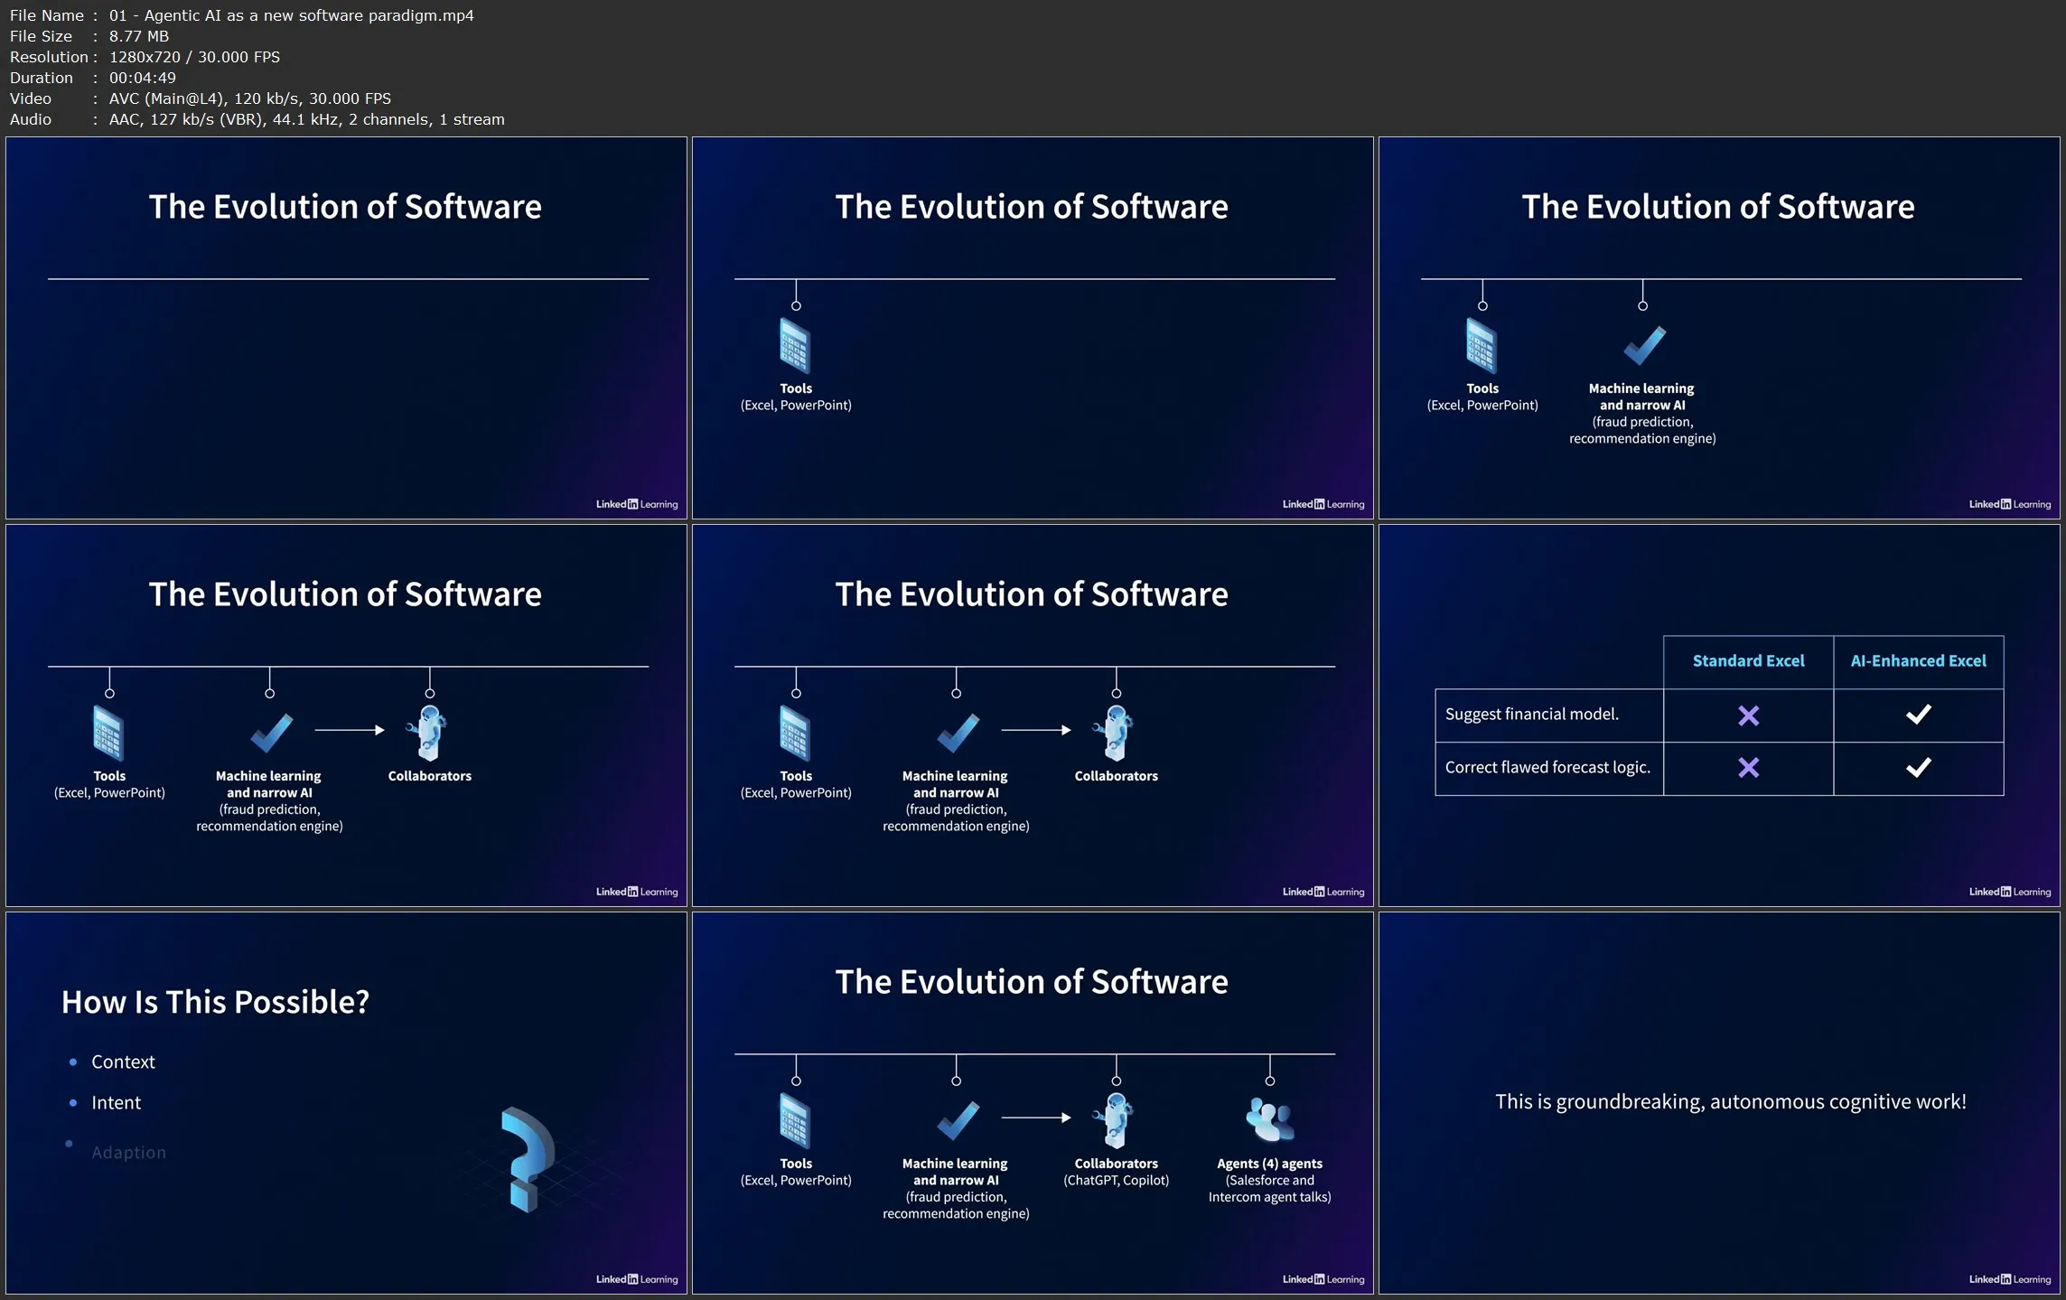Click the faded 'Adaption' bullet item
This screenshot has width=2066, height=1300.
point(128,1152)
